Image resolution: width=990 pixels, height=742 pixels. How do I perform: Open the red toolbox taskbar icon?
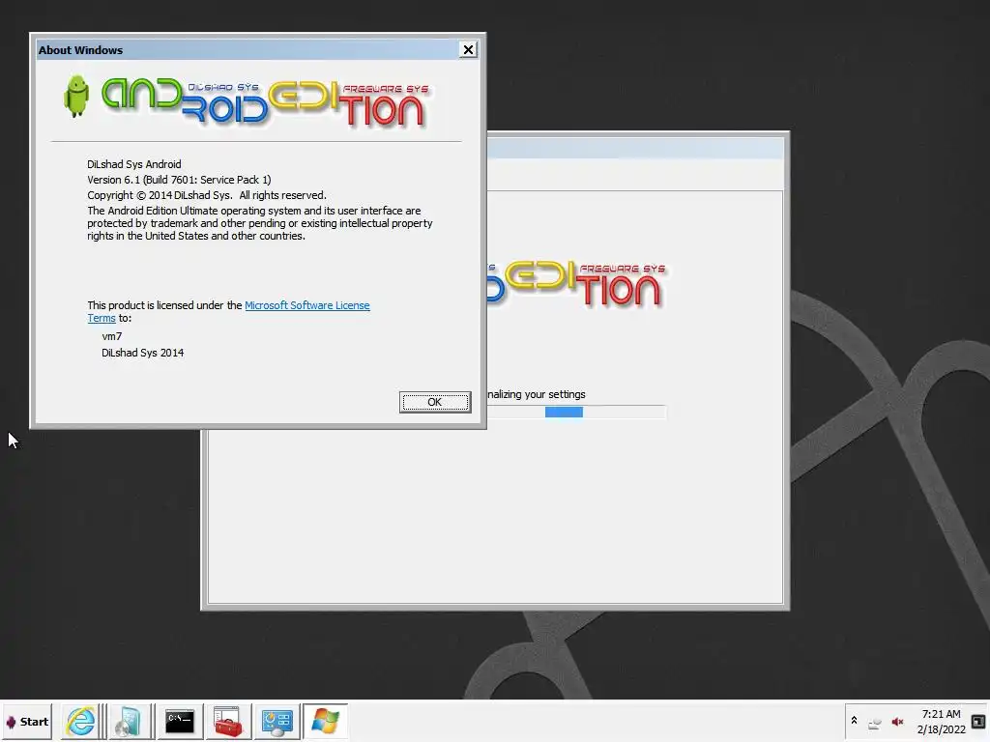pos(228,721)
